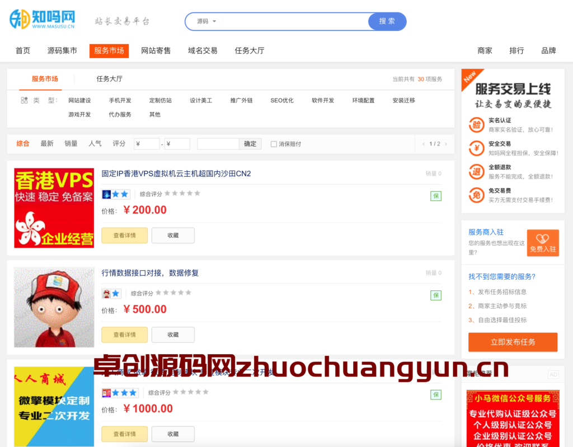This screenshot has width=573, height=447.
Task: Click the 知吗网 site logo
Action: (x=42, y=20)
